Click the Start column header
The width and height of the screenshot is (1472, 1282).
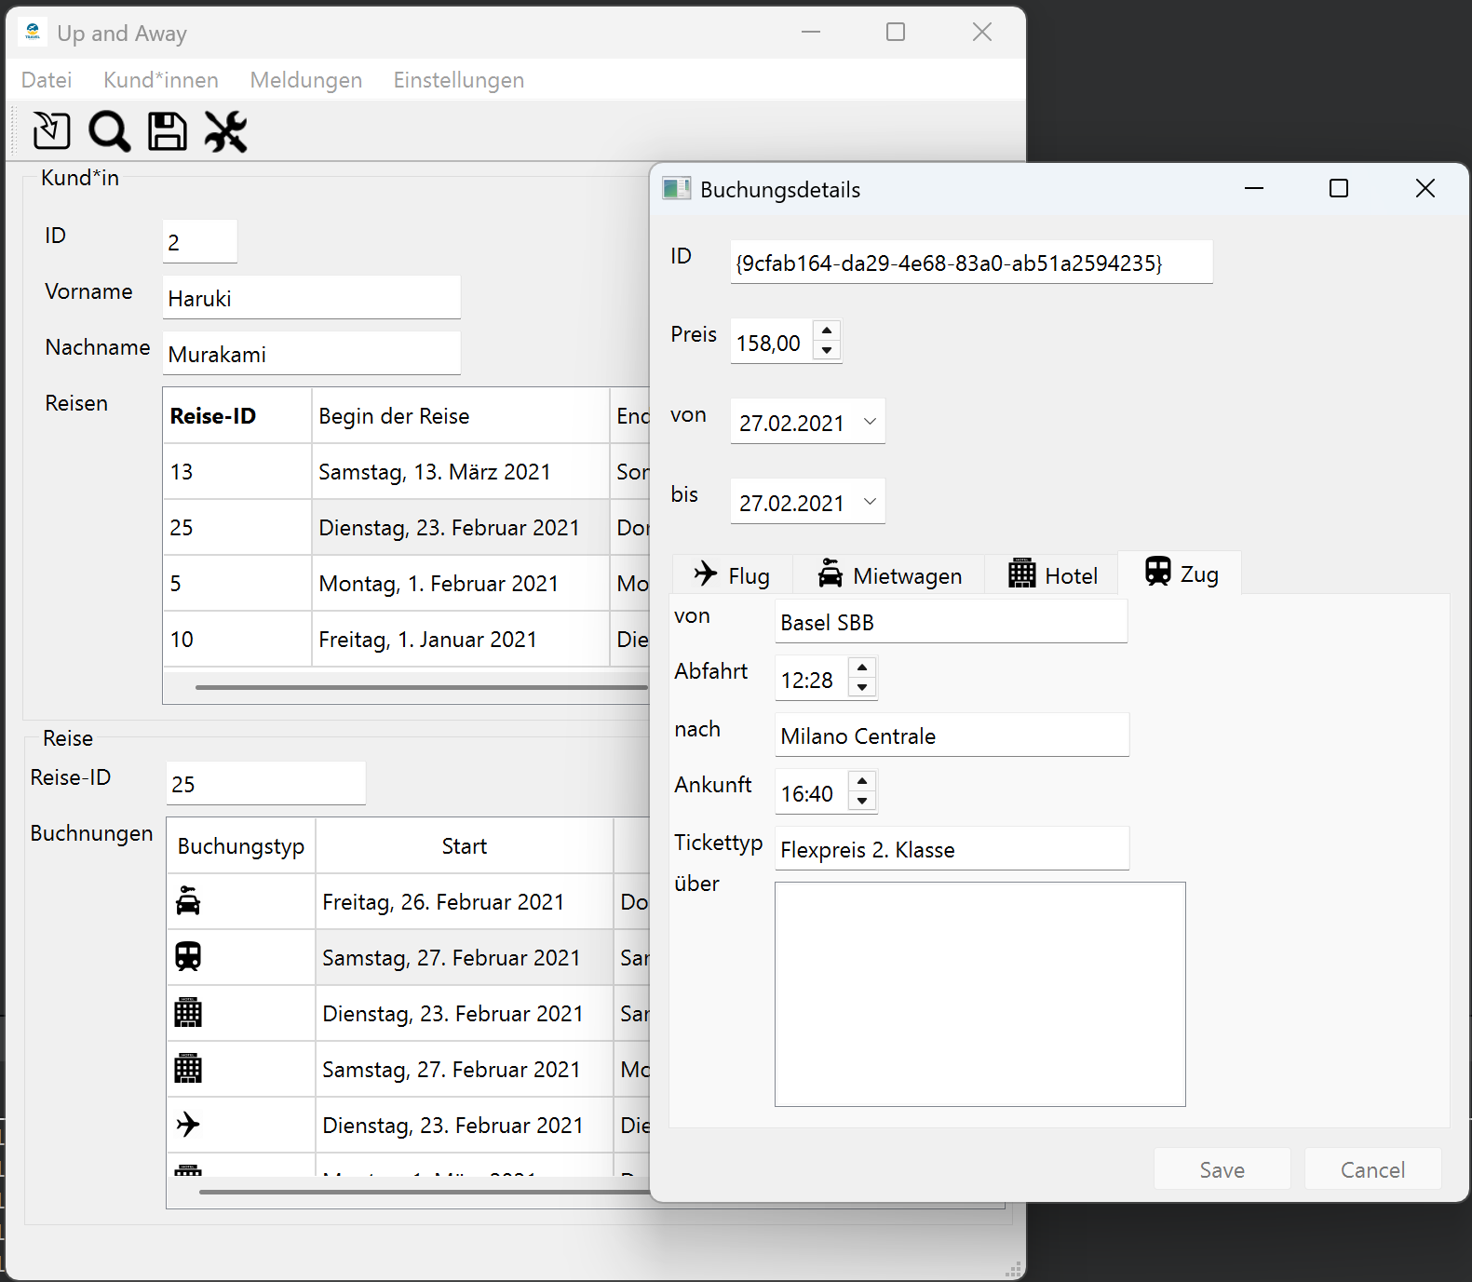465,846
